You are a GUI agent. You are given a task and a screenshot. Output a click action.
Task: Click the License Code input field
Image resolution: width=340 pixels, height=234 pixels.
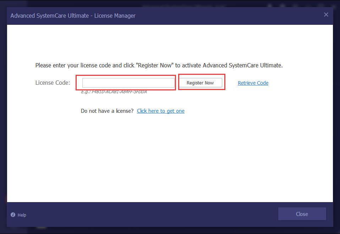(128, 83)
